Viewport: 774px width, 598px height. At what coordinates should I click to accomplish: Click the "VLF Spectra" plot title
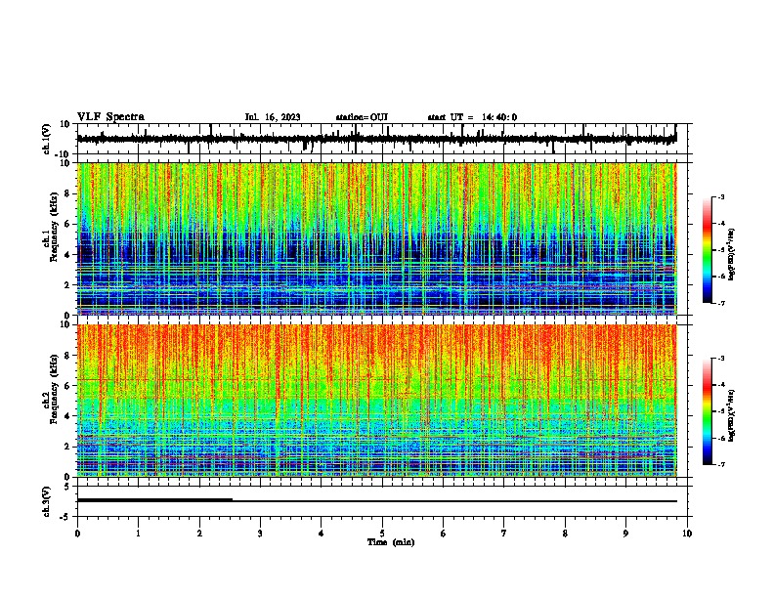coord(110,117)
